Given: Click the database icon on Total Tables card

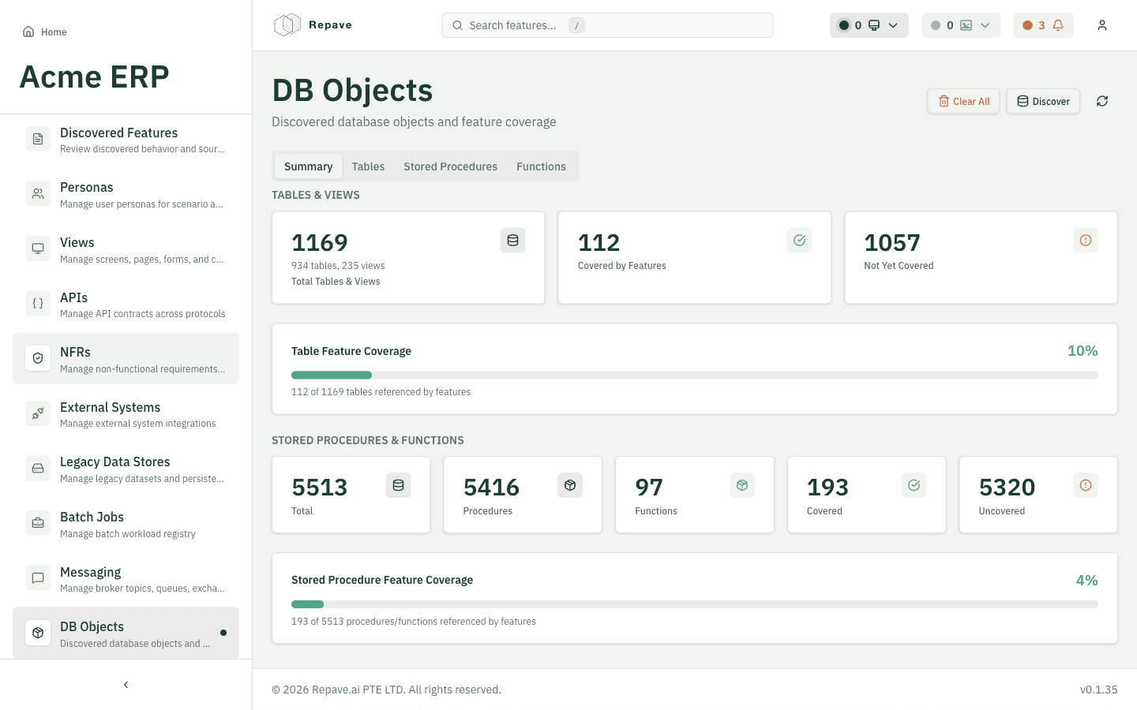Looking at the screenshot, I should (513, 241).
